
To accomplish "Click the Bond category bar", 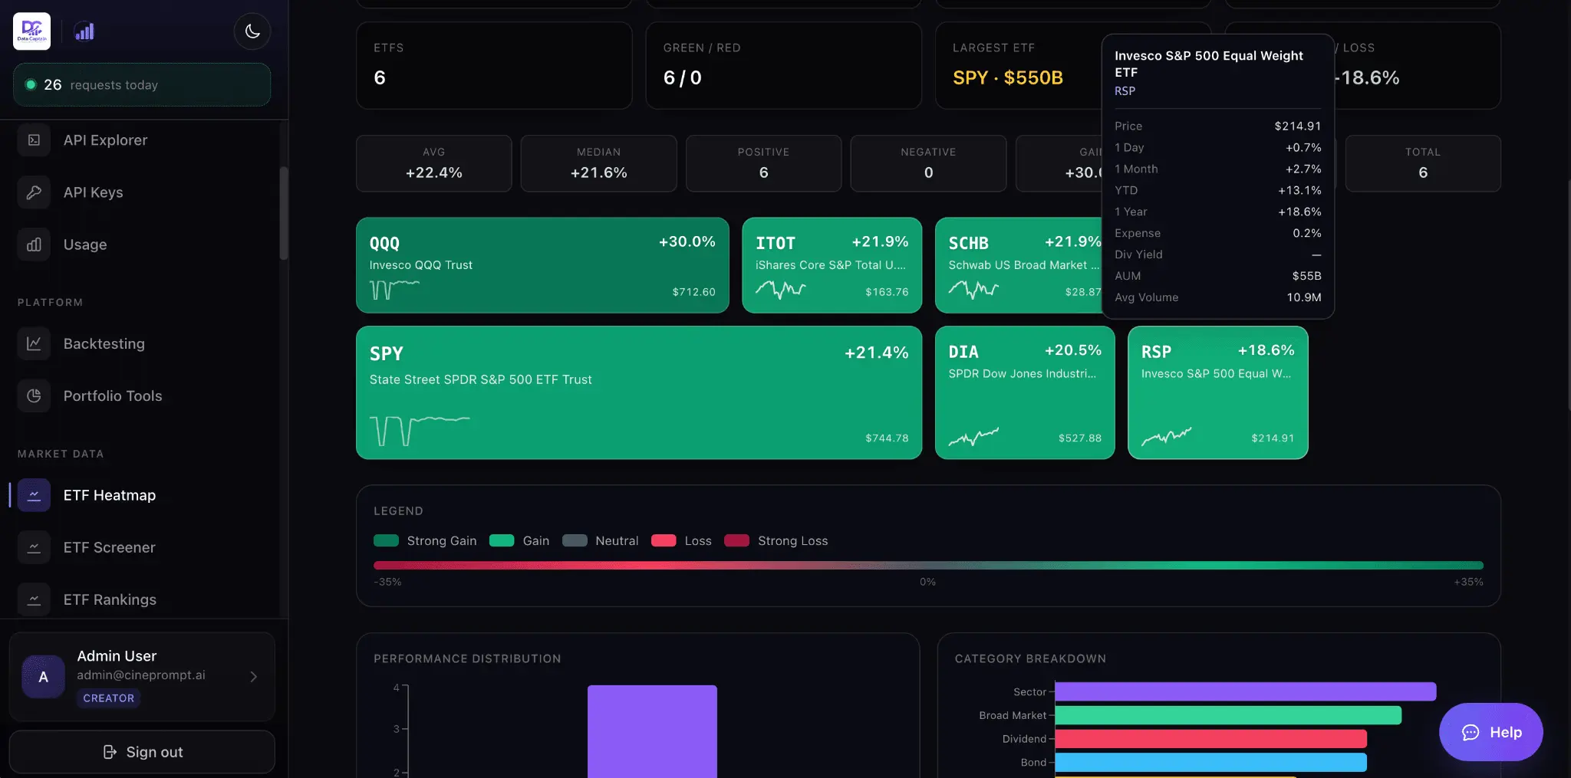I will pos(1211,762).
